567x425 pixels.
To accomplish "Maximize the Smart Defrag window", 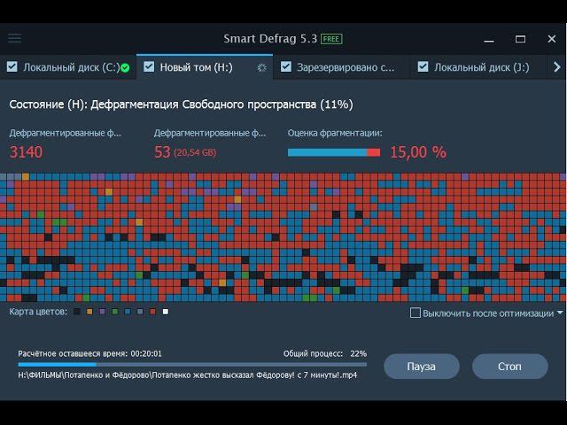I will (x=520, y=39).
